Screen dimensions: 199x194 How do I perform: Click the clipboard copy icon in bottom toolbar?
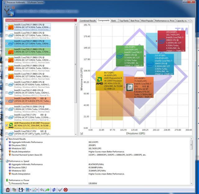click(7, 190)
